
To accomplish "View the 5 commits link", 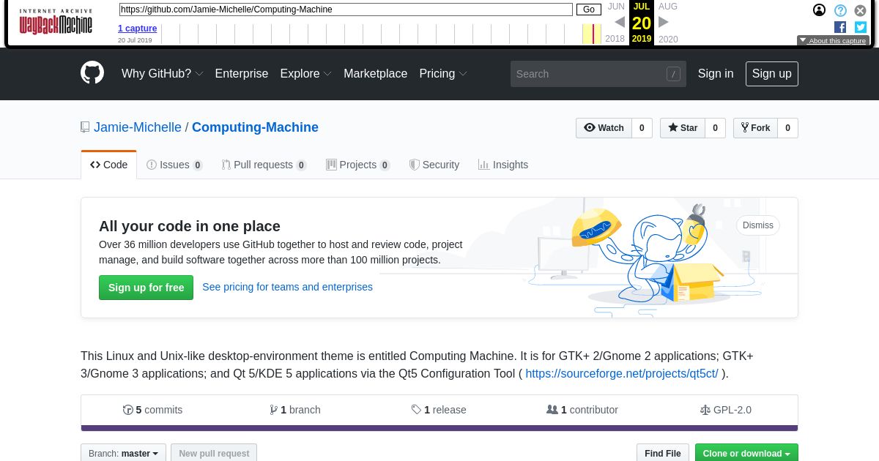I will click(x=152, y=410).
